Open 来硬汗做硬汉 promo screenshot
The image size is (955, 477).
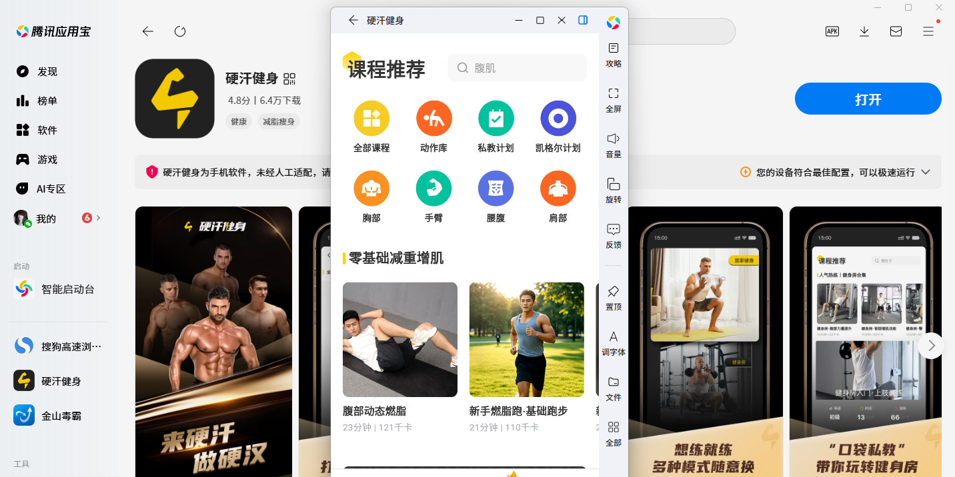tap(213, 342)
